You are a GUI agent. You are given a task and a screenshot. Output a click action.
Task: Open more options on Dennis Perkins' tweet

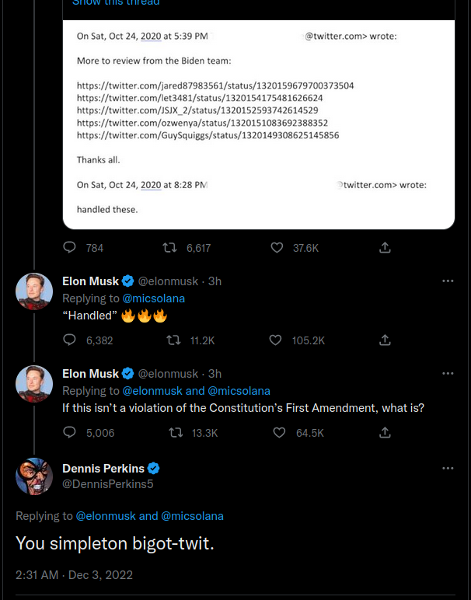448,469
